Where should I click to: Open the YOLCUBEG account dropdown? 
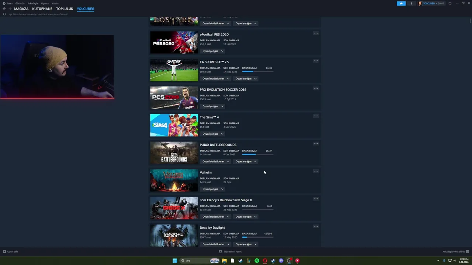point(434,3)
